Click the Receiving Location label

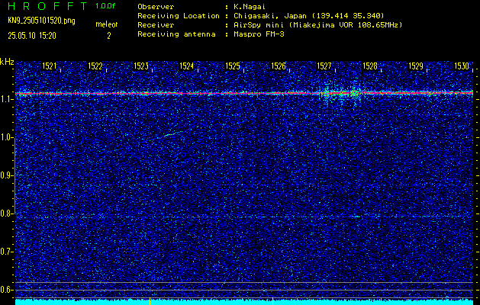(179, 15)
